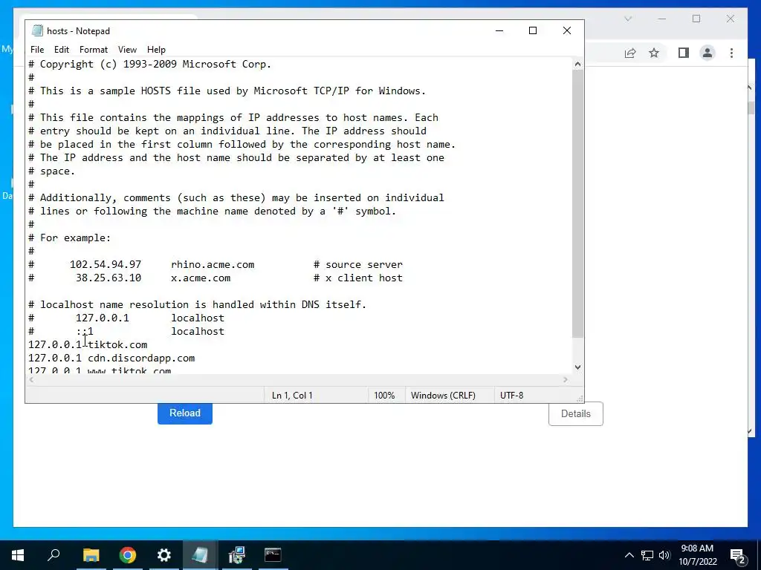Click the text 'rhino.acme.com'
761x570 pixels.
tap(213, 265)
